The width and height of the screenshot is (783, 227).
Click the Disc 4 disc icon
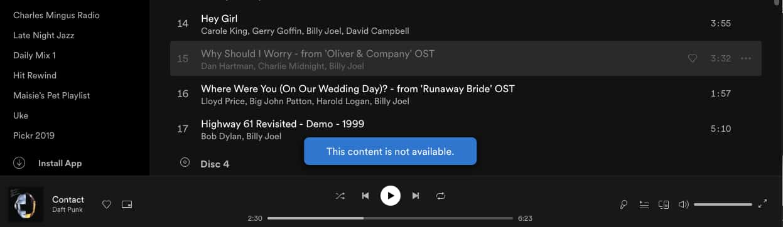pyautogui.click(x=185, y=162)
